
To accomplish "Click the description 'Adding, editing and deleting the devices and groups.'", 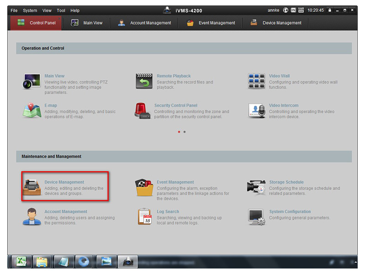I will click(74, 191).
